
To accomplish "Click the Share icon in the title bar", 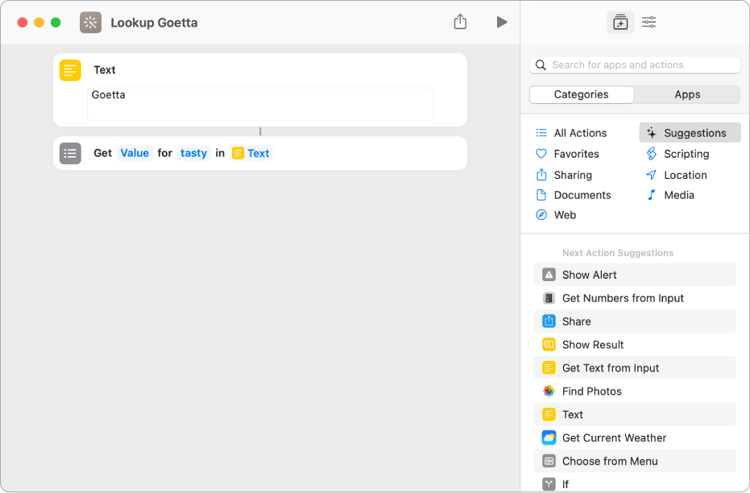I will [x=460, y=23].
